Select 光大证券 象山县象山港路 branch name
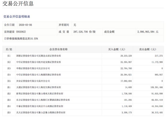This screenshot has height=117, width=167. coord(41,112)
